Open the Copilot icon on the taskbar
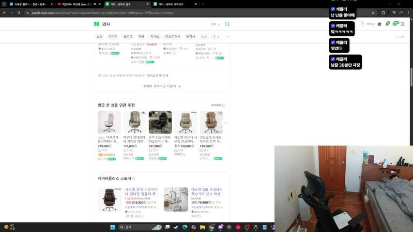Image resolution: width=413 pixels, height=232 pixels. tap(194, 227)
